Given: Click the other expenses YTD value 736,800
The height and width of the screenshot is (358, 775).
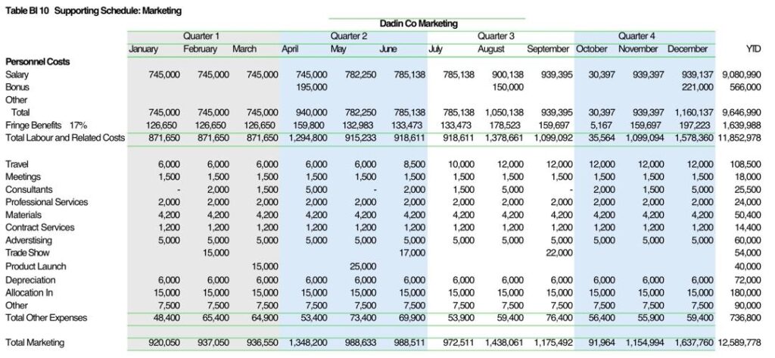Looking at the screenshot, I should coord(745,318).
